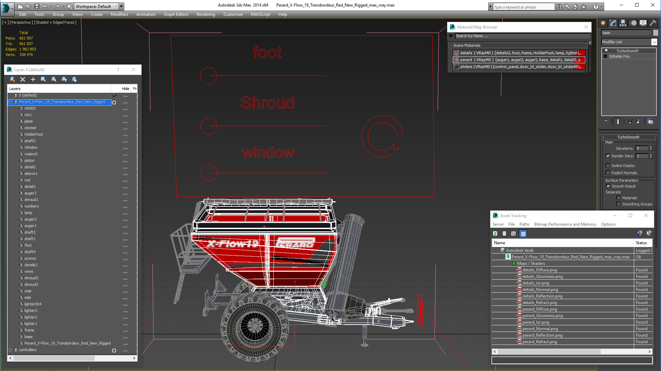Click Tree View icon in Asset Tracking

[514, 234]
